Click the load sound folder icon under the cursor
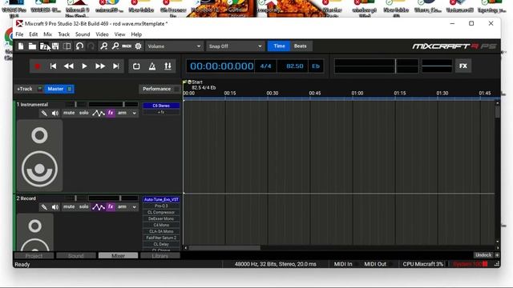Image resolution: width=513 pixels, height=288 pixels. click(x=43, y=46)
